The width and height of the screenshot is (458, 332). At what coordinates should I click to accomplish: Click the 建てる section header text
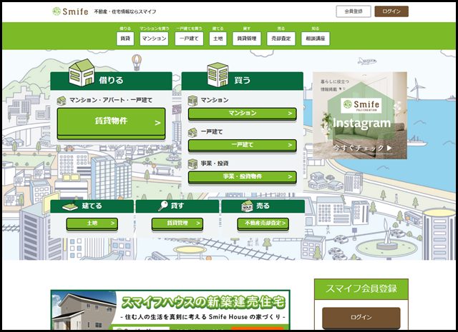point(92,206)
